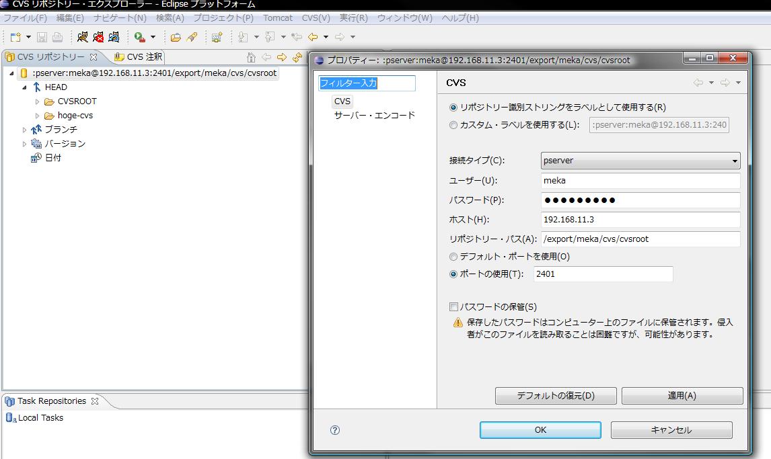Select デフォルト・ポートを使用 radio button
Screen dimensions: 771x459
click(x=453, y=257)
